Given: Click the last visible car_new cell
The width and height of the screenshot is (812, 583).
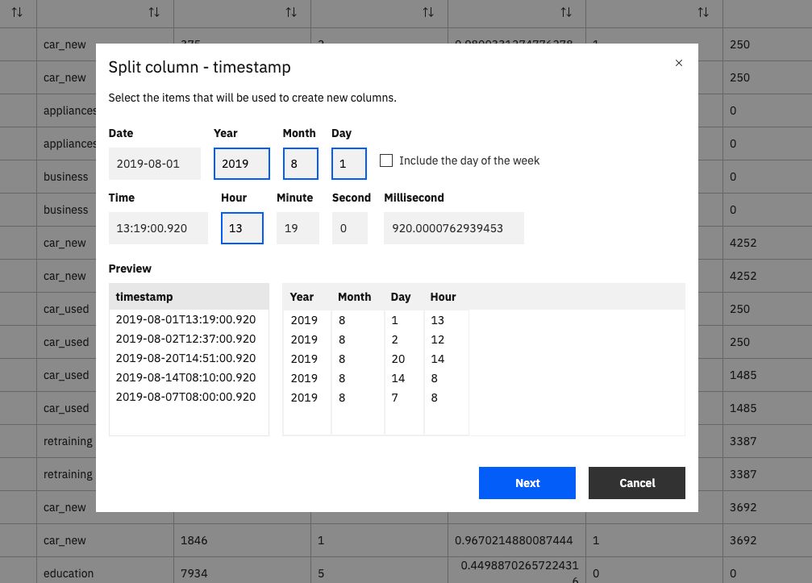Looking at the screenshot, I should tap(105, 540).
